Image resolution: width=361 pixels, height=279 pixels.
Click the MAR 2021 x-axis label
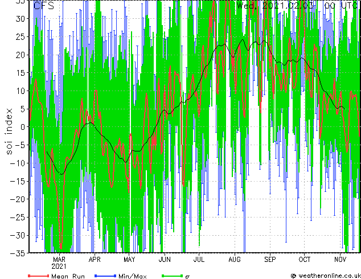(59, 263)
